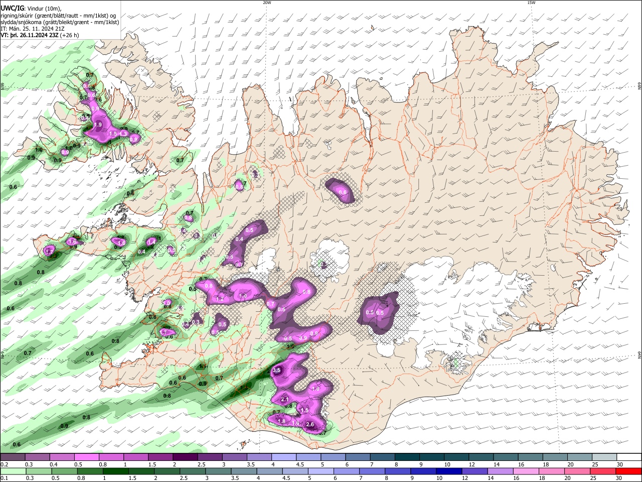
Task: Pick the lavender 4–4.5 swatch in snow legend
Action: (x=283, y=457)
